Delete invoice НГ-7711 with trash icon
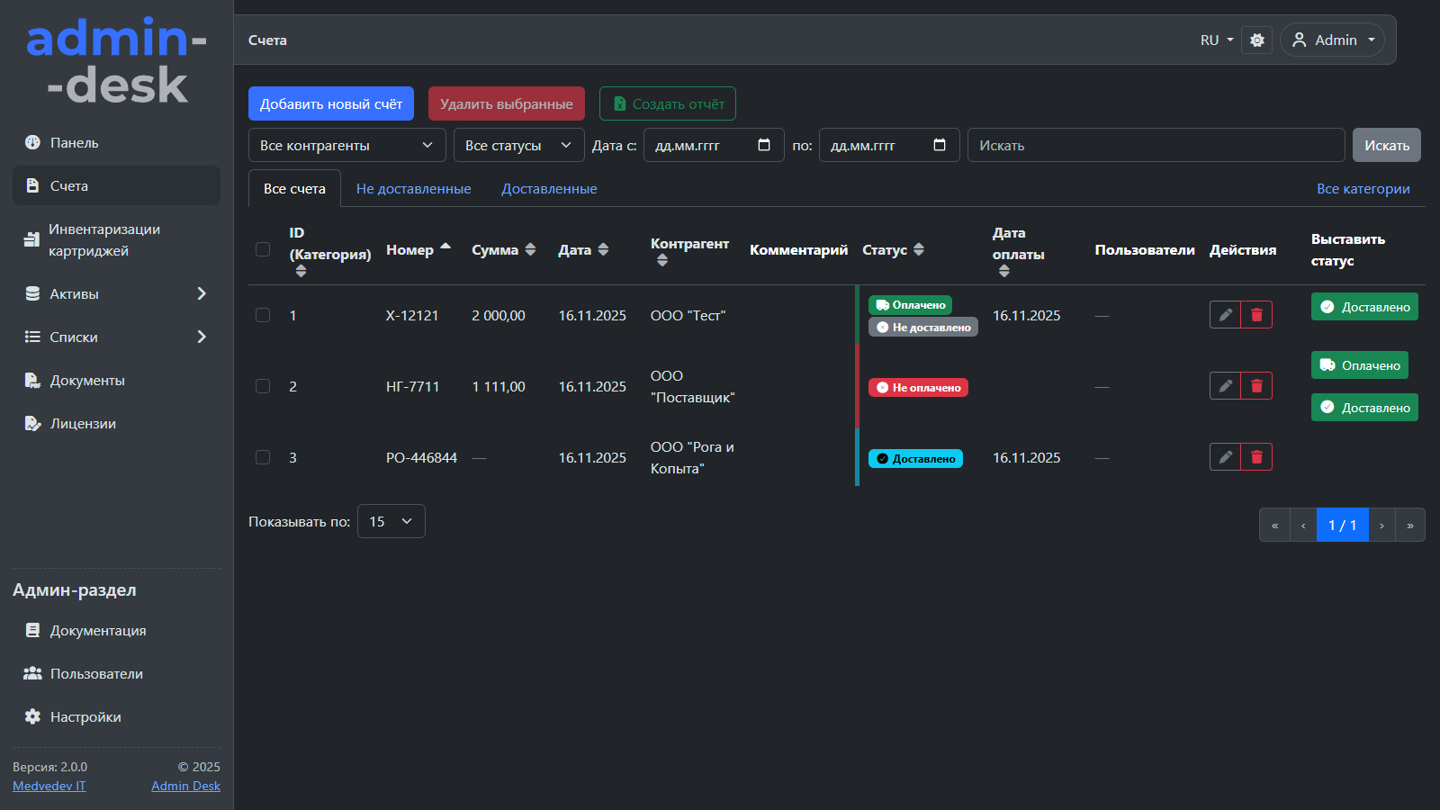 click(x=1256, y=386)
